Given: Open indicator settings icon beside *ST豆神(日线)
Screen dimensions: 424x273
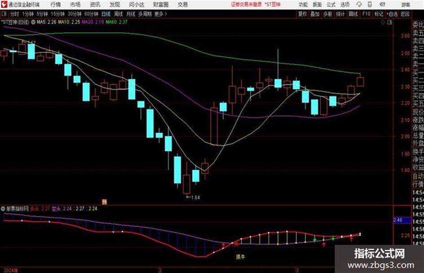Looking at the screenshot, I should coord(33,22).
